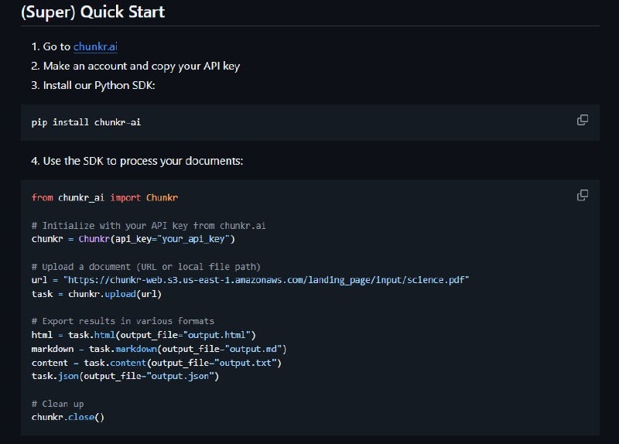
Task: Click the '# Clean up' comment
Action: [57, 404]
